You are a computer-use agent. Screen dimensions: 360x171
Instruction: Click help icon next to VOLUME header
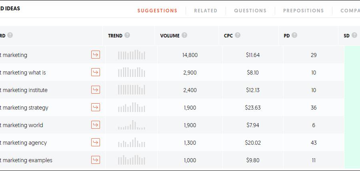184,35
